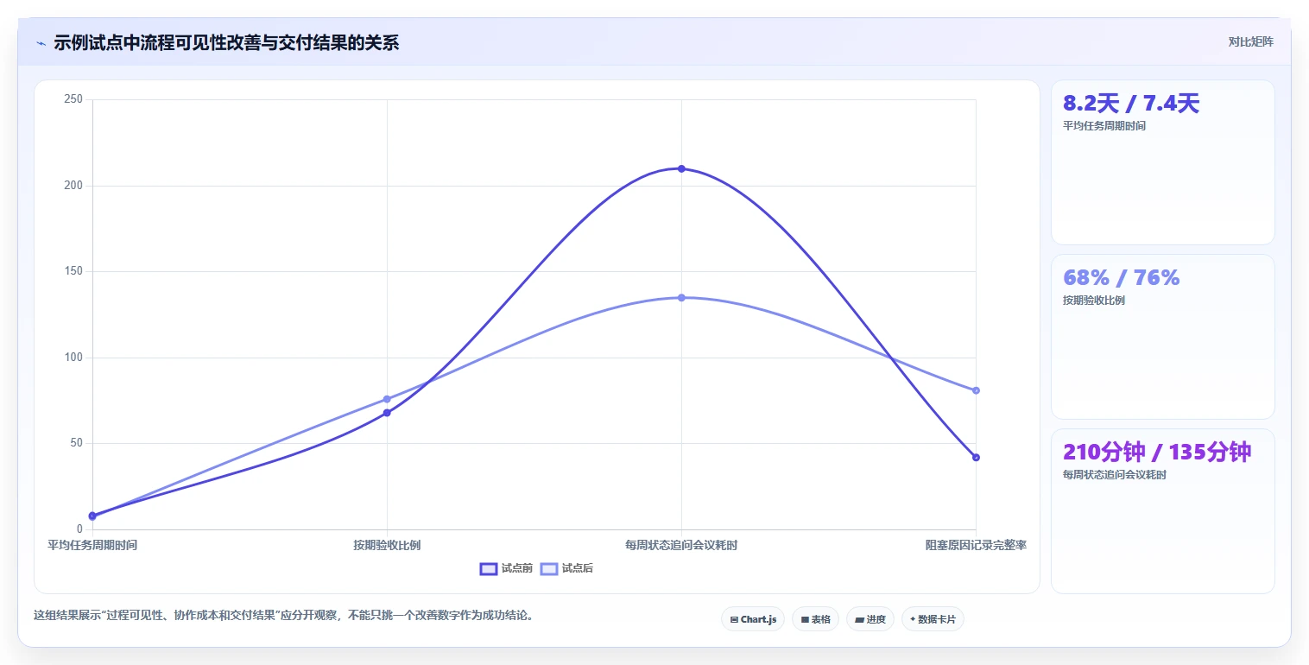Toggle the 试点前 legend series

(x=506, y=568)
